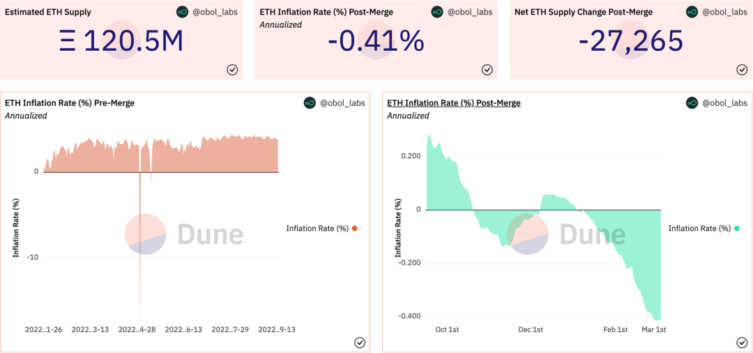
Task: Click verified checkmark on Estimated ETH Supply card
Action: click(232, 69)
